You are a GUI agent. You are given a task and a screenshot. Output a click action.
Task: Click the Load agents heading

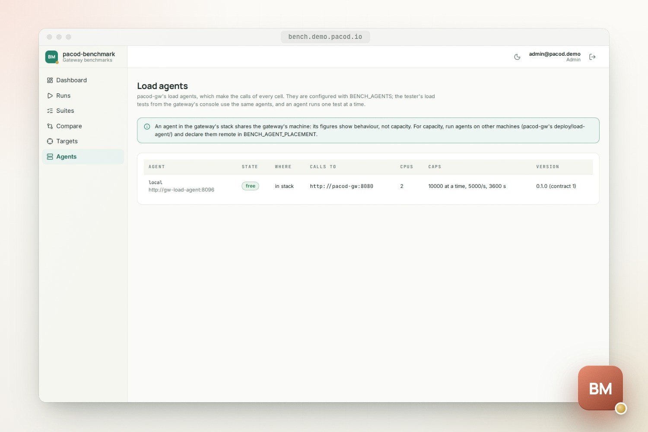[x=162, y=86]
